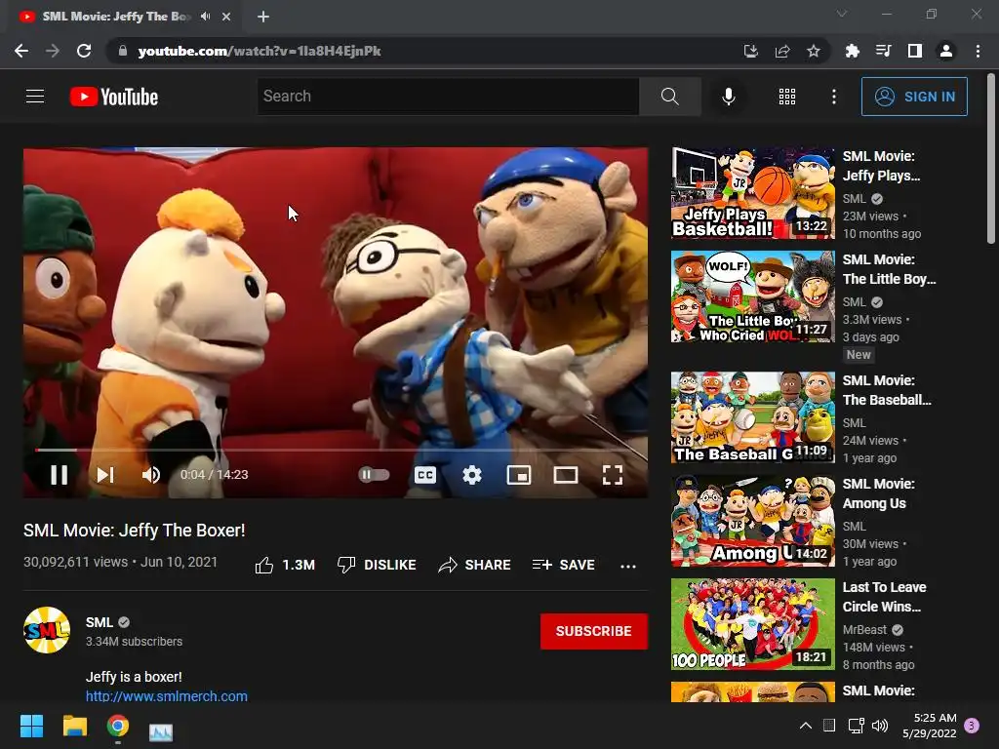
Task: Open The Baseball Game video thumbnail
Action: (x=752, y=417)
